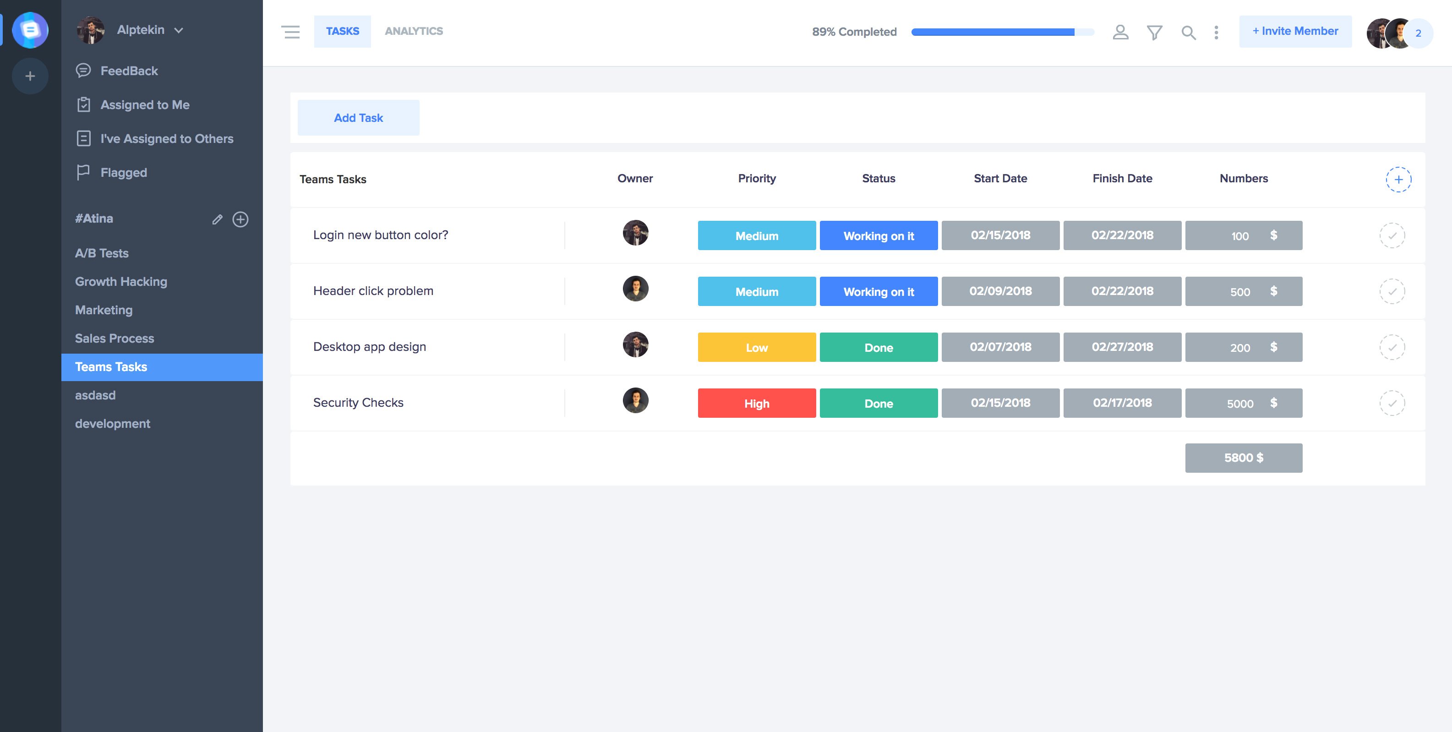Screen dimensions: 1452x732
Task: Check off the Desktop app design task
Action: [x=1392, y=347]
